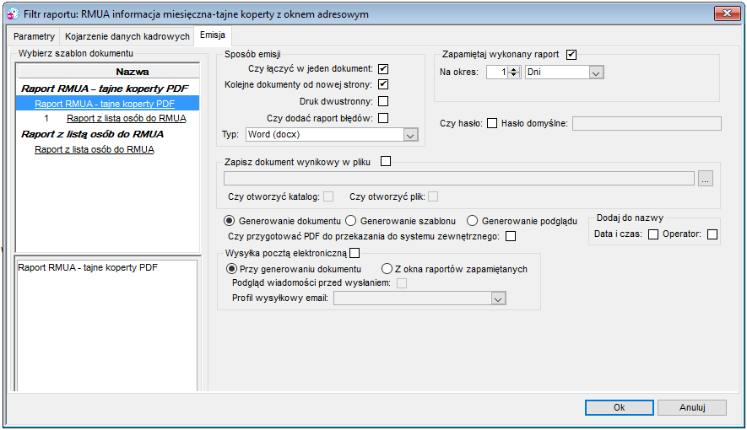Image resolution: width=747 pixels, height=430 pixels.
Task: Toggle 'Kolejne dokumenty od nowej strony' checkbox
Action: pos(383,84)
